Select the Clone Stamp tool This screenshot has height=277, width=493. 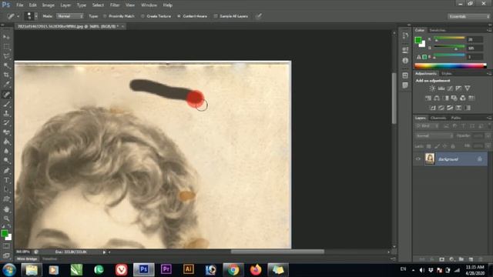point(6,113)
